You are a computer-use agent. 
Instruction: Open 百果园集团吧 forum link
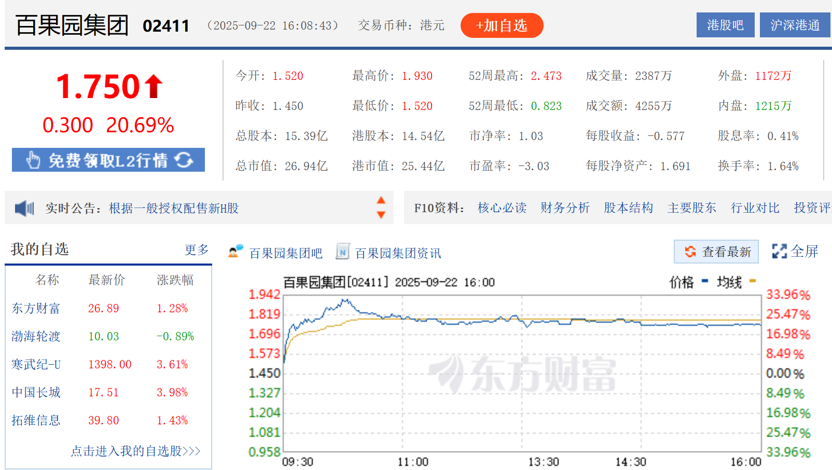pos(286,253)
